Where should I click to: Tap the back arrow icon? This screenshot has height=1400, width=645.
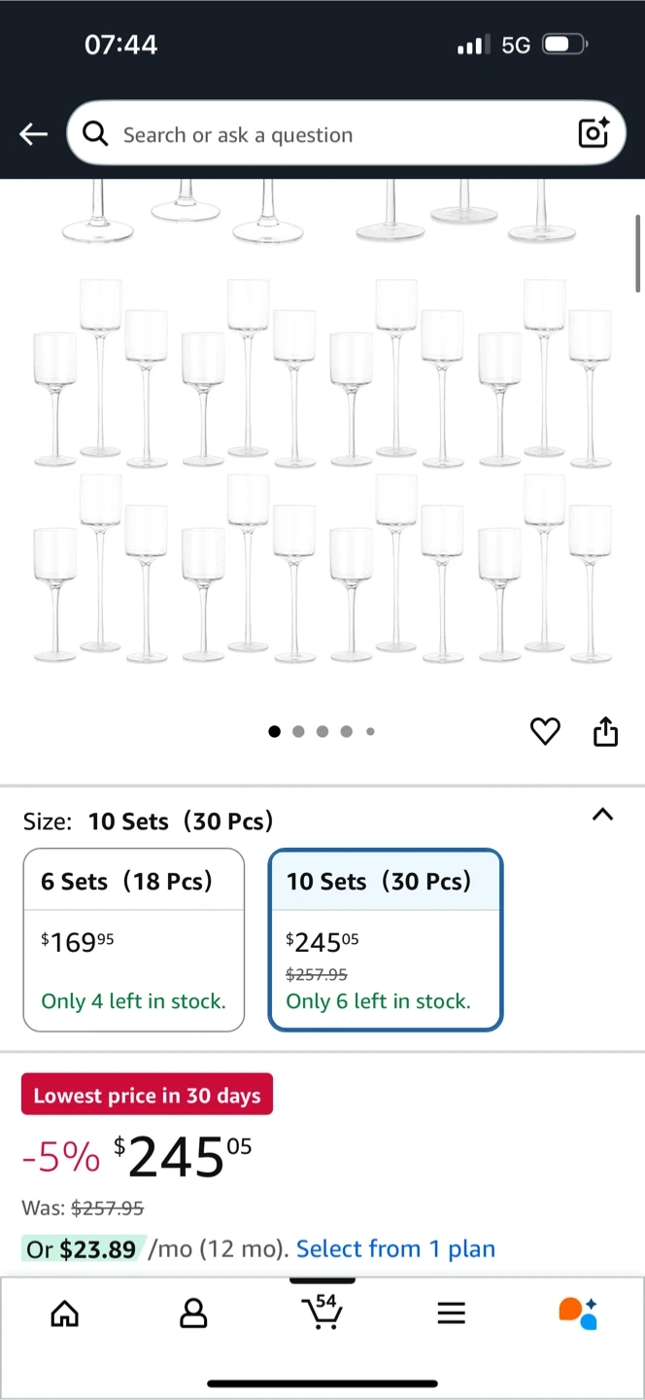pos(34,134)
